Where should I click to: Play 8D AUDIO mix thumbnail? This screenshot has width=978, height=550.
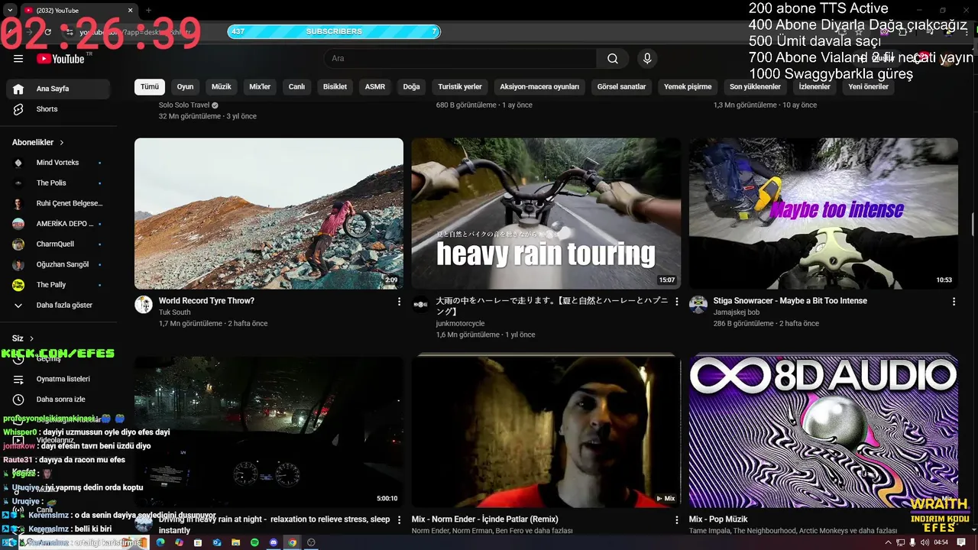pos(823,432)
